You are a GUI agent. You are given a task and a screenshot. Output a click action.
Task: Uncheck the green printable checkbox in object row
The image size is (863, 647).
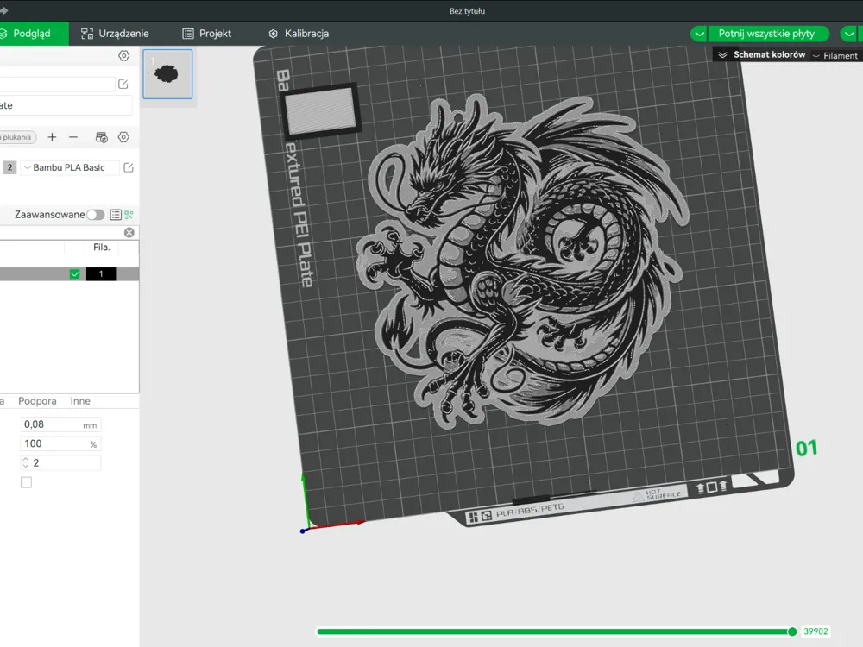[x=75, y=274]
